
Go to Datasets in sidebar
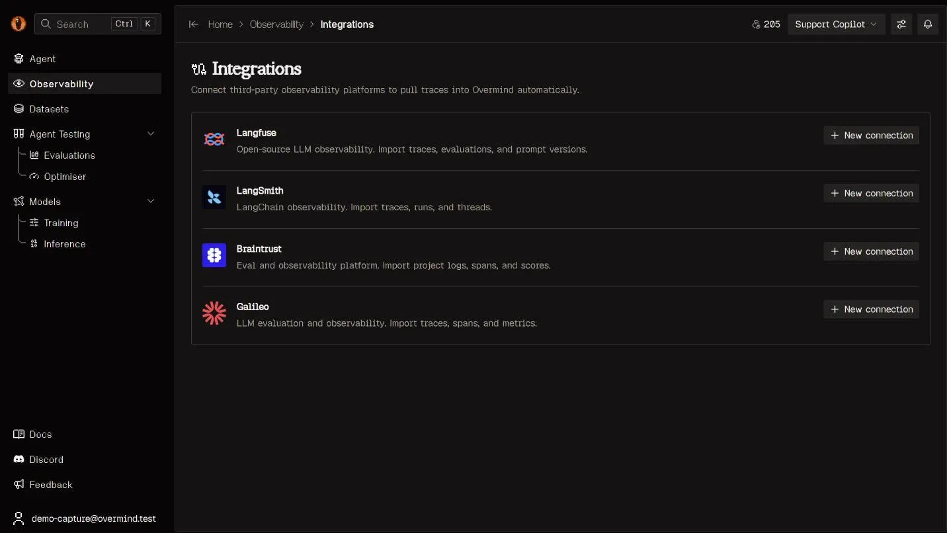pyautogui.click(x=85, y=109)
